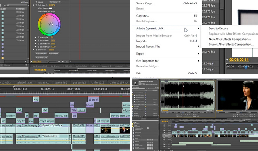The image size is (258, 151).
Task: Click project list horizontal scroll right arrow
Action: click(25, 62)
